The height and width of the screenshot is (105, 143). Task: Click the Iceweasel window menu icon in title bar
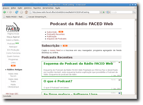[x=4, y=5]
